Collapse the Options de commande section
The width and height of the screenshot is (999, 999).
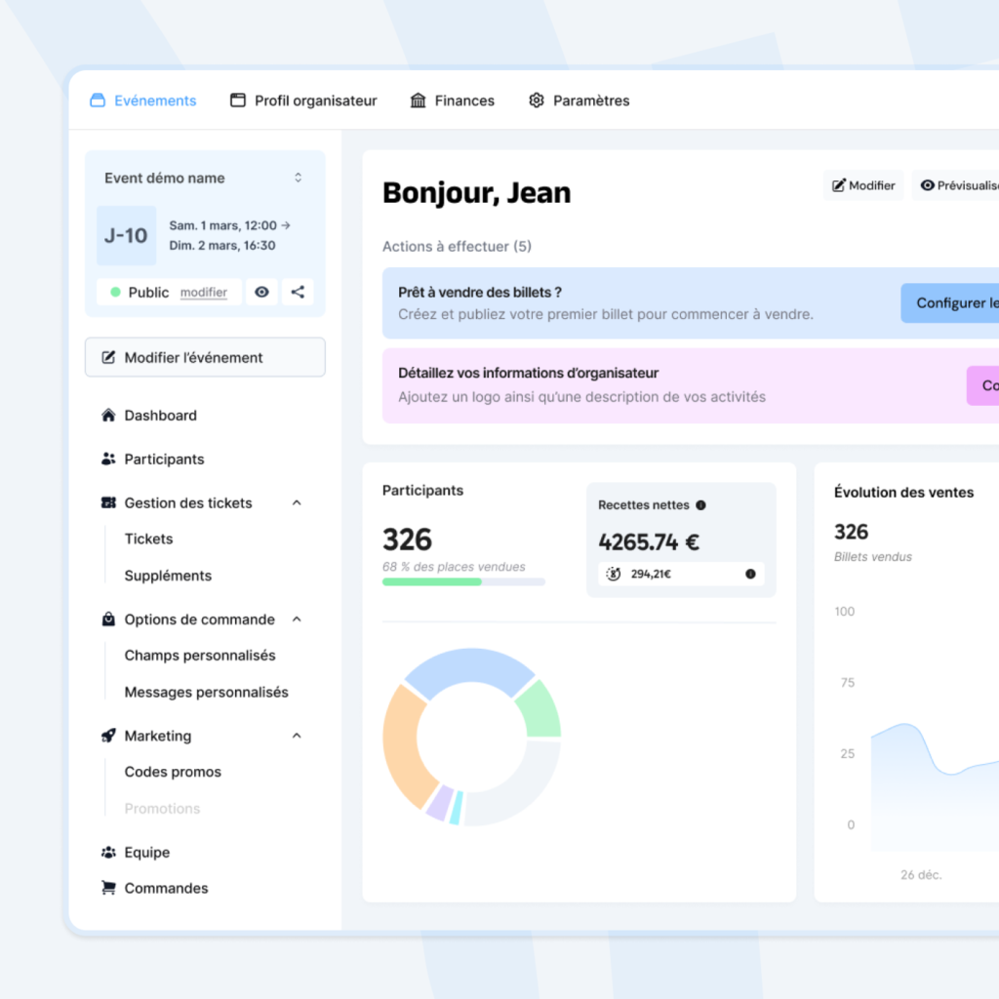coord(297,619)
